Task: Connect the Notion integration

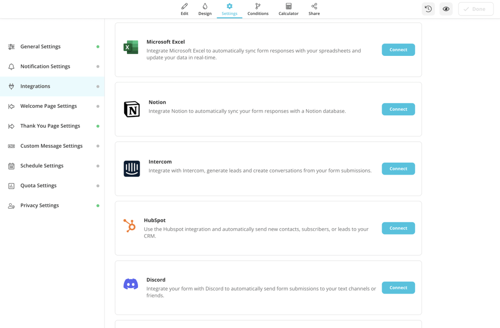Action: coord(398,109)
